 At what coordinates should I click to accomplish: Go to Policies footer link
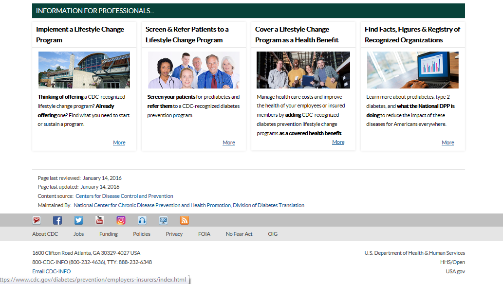142,234
